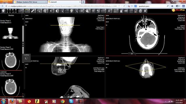Select the A text tool
Viewport: 186px width, 104px height.
109,11
